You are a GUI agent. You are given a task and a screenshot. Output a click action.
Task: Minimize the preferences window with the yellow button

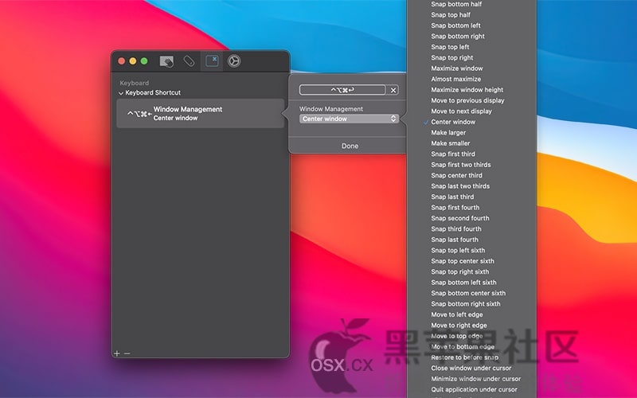tap(133, 61)
